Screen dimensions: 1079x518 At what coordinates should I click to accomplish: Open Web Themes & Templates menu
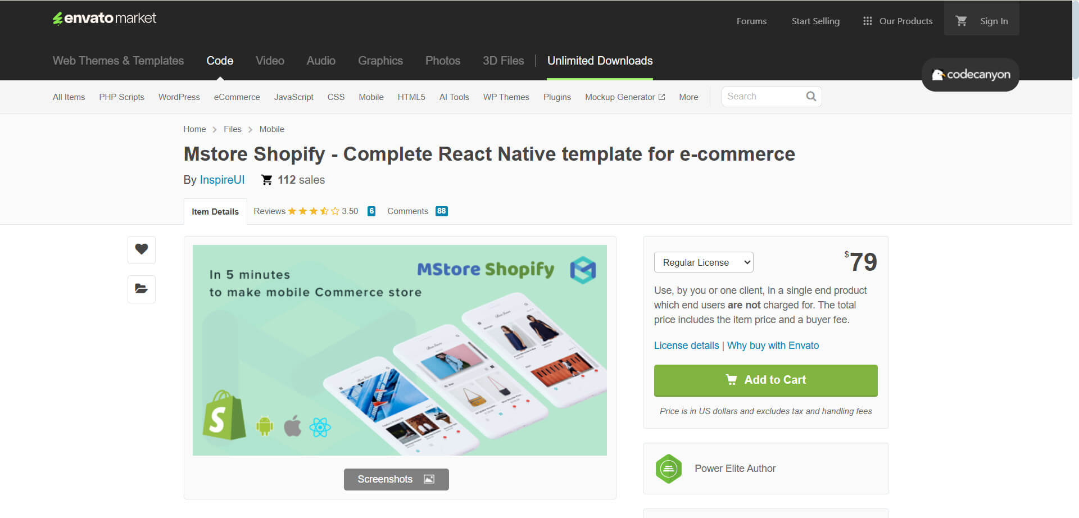click(118, 61)
